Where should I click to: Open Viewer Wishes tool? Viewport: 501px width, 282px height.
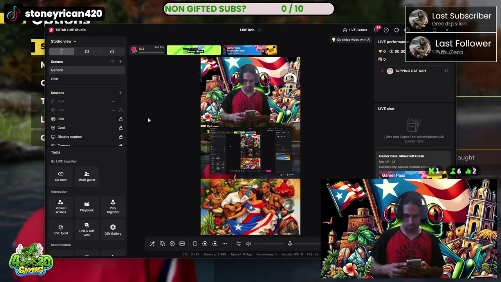click(x=61, y=206)
